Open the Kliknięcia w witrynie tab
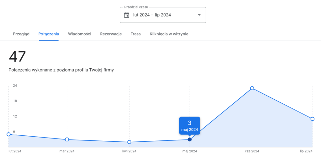 (169, 34)
